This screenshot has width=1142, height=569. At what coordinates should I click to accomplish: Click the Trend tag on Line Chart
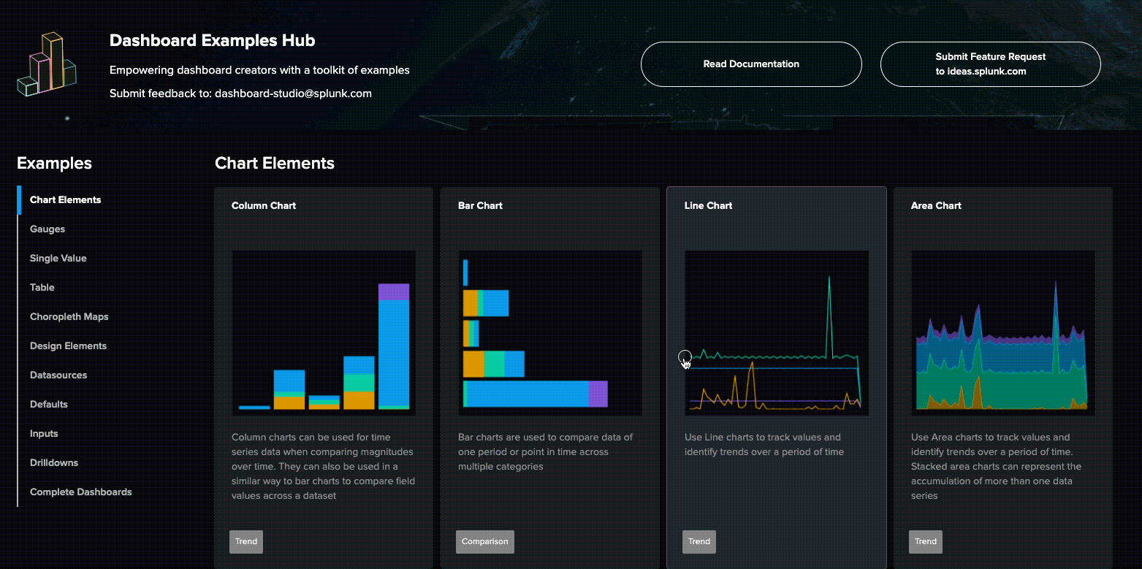tap(698, 541)
